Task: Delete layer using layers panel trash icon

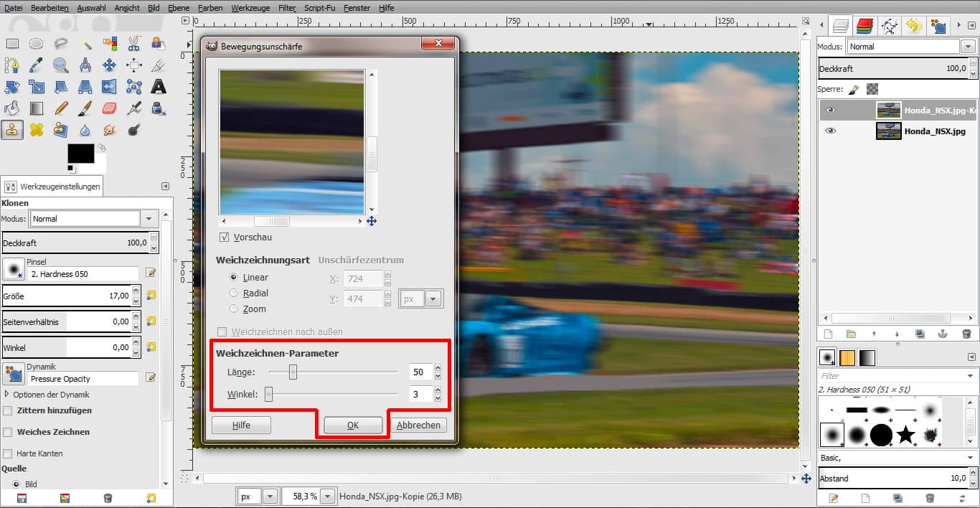Action: (966, 334)
